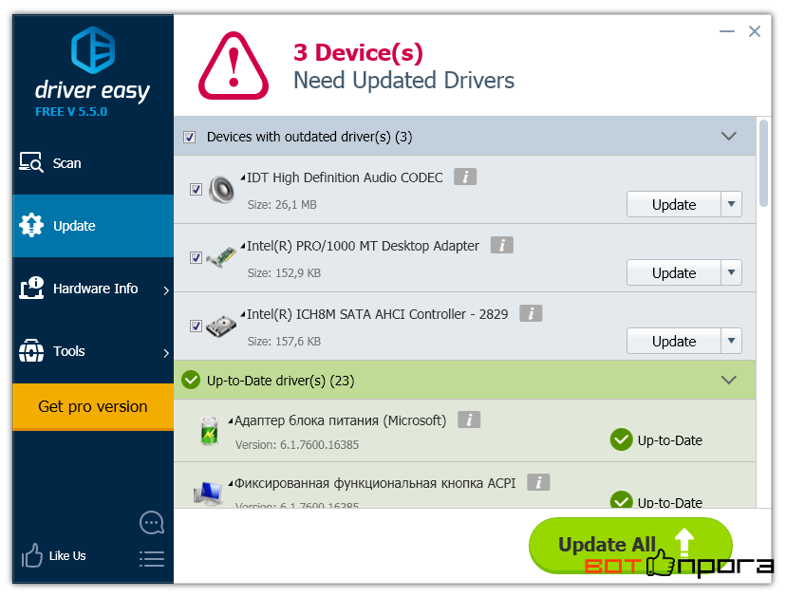Open info for Intel ICH8M SATA AHCI Controller
Image resolution: width=786 pixels, height=597 pixels.
[x=531, y=313]
